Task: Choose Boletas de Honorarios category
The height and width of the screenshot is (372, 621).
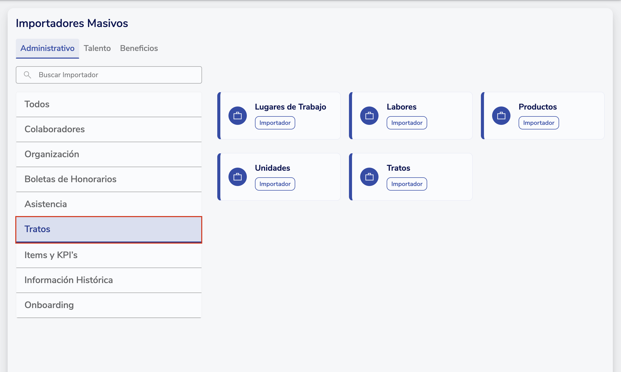Action: [x=109, y=179]
